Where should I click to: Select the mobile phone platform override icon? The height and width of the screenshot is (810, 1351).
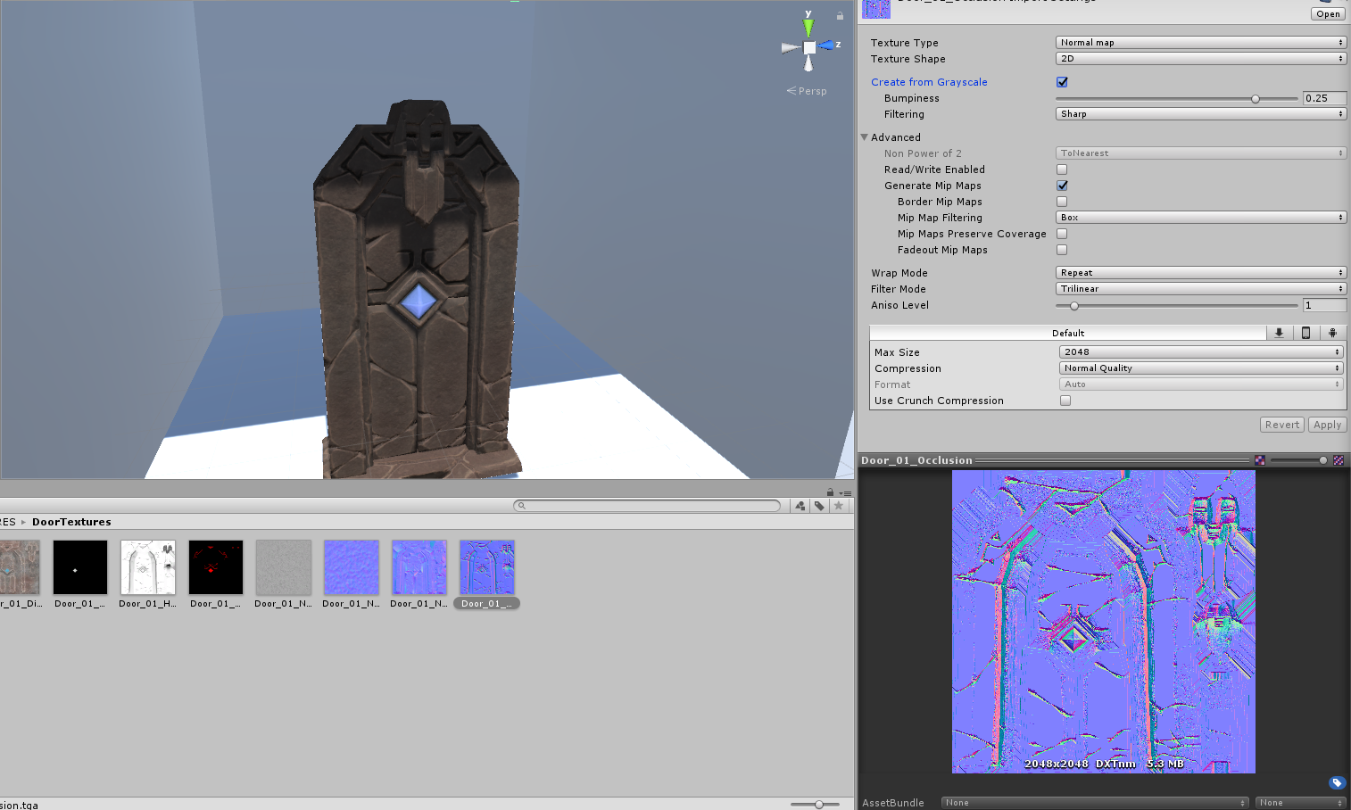coord(1305,333)
